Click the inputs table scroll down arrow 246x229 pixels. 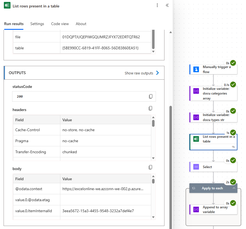coord(153,52)
